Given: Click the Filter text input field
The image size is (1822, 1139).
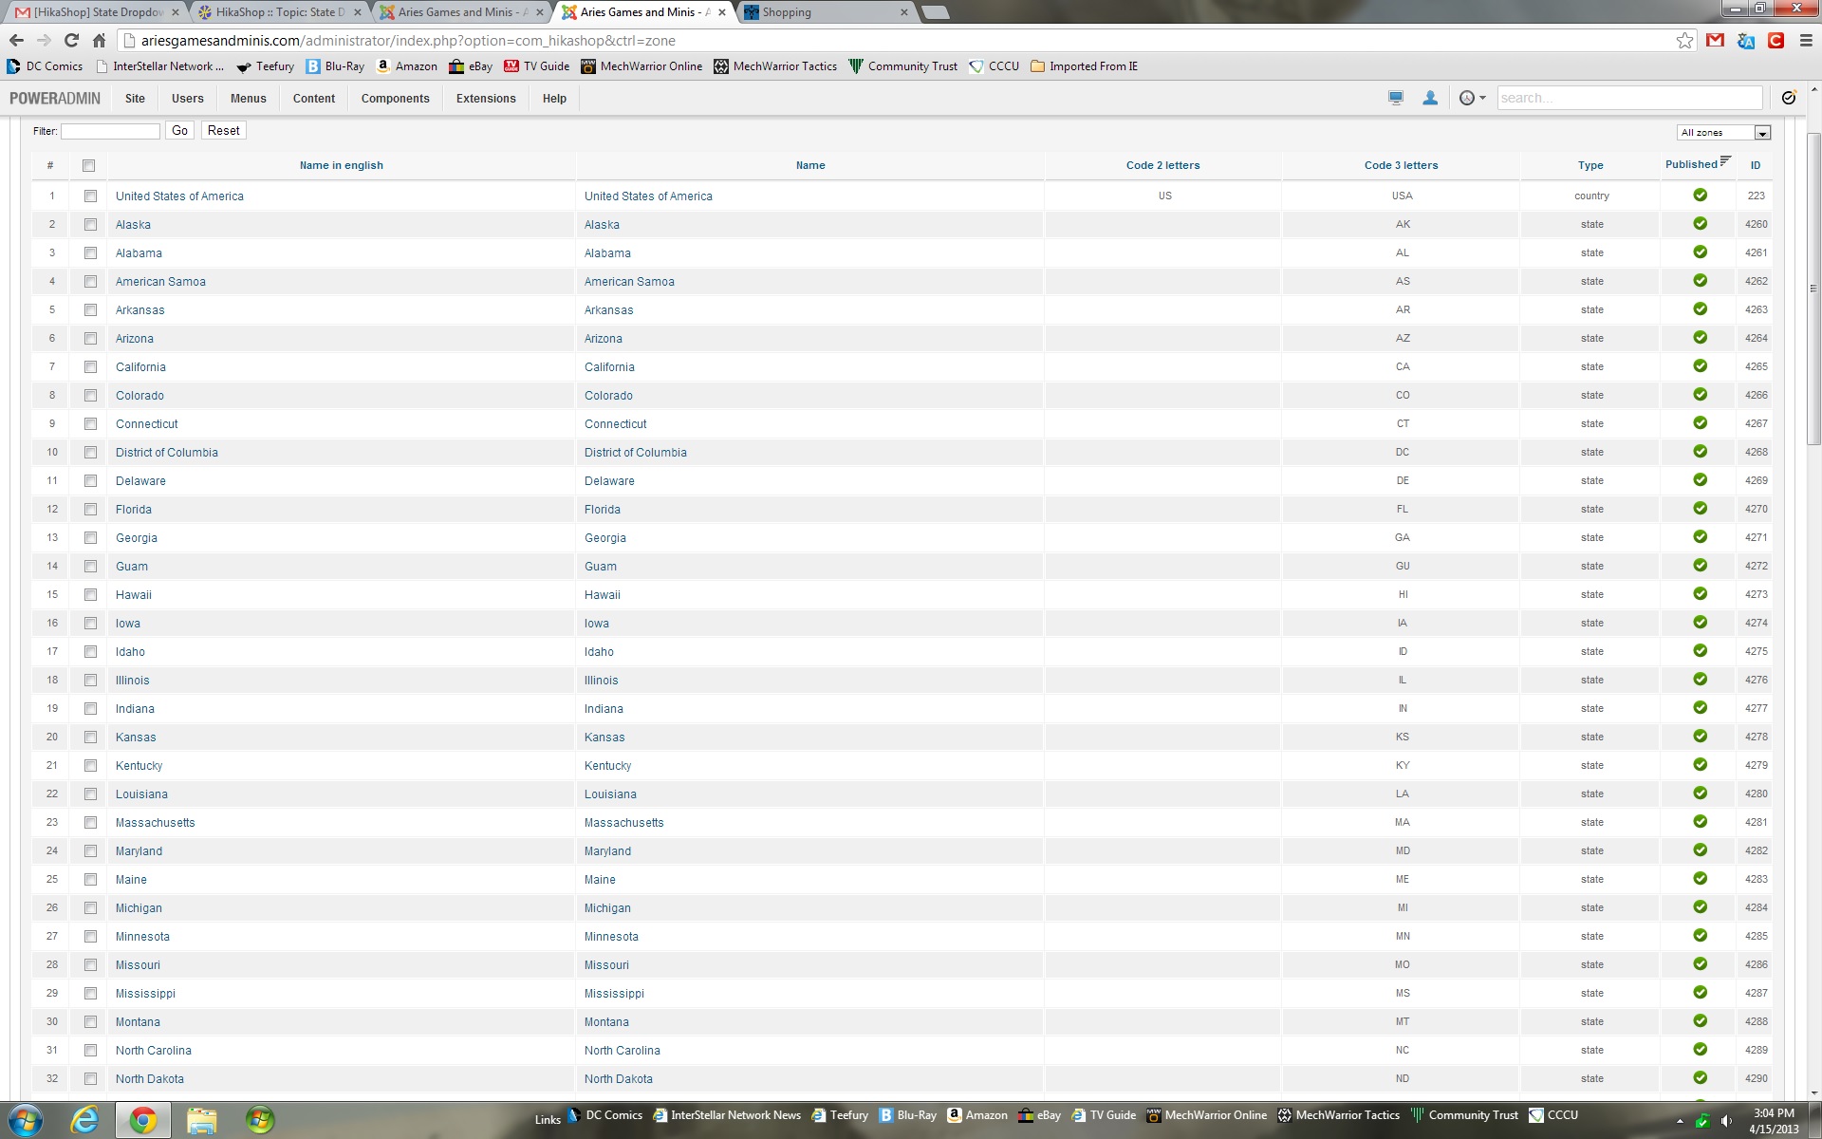Looking at the screenshot, I should (x=110, y=131).
